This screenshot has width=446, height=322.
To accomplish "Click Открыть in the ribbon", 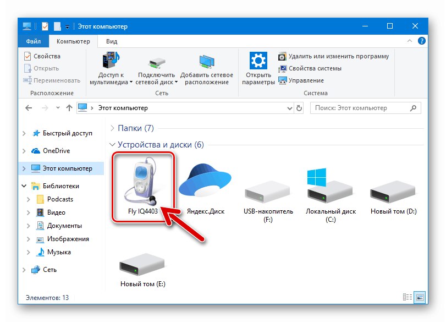I will click(x=41, y=68).
